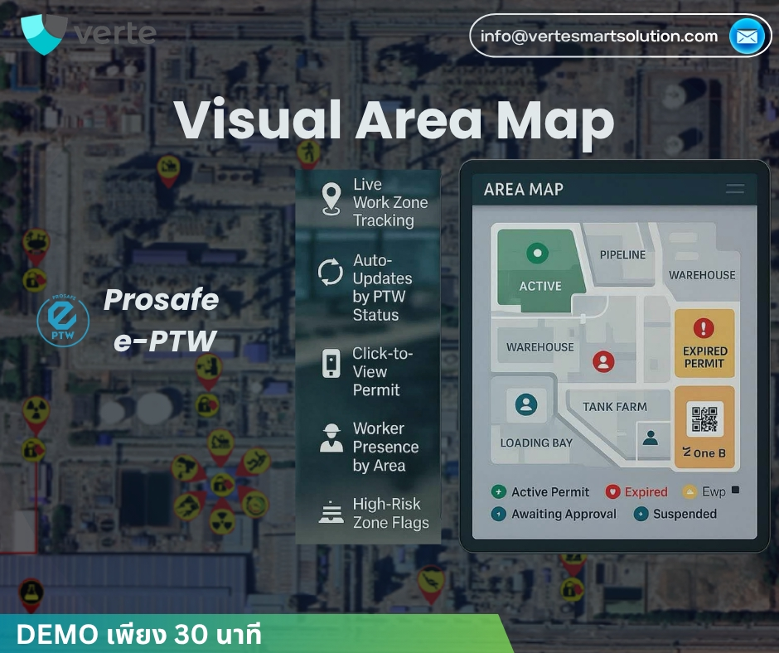The image size is (779, 653).
Task: Click the Prosafe e-PTW title text
Action: tap(162, 321)
